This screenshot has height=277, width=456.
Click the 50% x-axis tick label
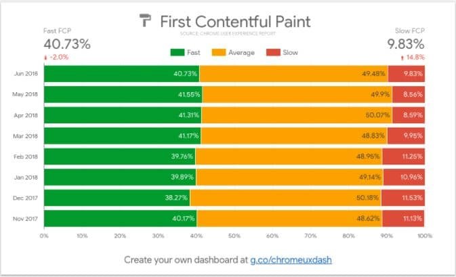234,236
